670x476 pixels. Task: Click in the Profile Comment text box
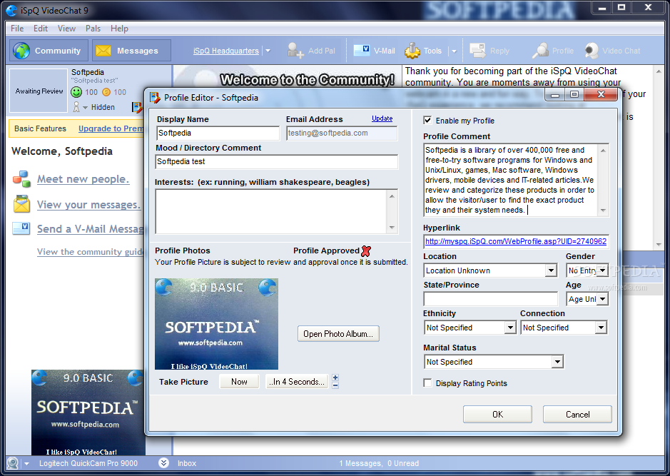click(510, 180)
